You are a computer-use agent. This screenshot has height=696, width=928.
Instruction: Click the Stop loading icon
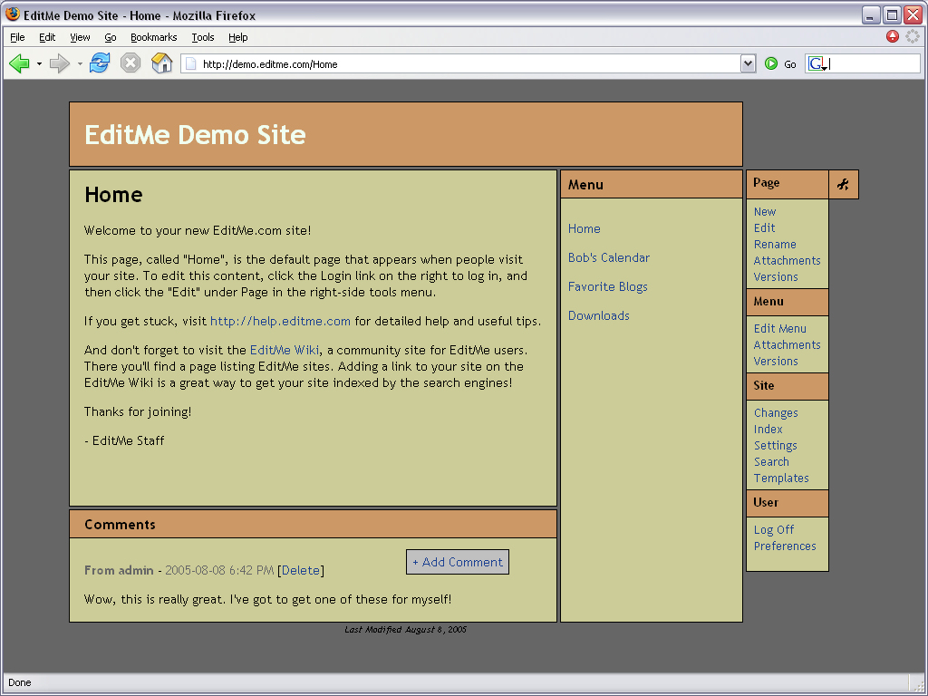(x=130, y=63)
